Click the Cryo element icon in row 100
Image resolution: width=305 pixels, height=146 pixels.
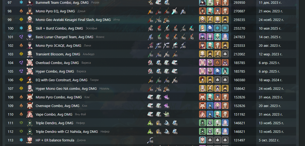click(21, 28)
